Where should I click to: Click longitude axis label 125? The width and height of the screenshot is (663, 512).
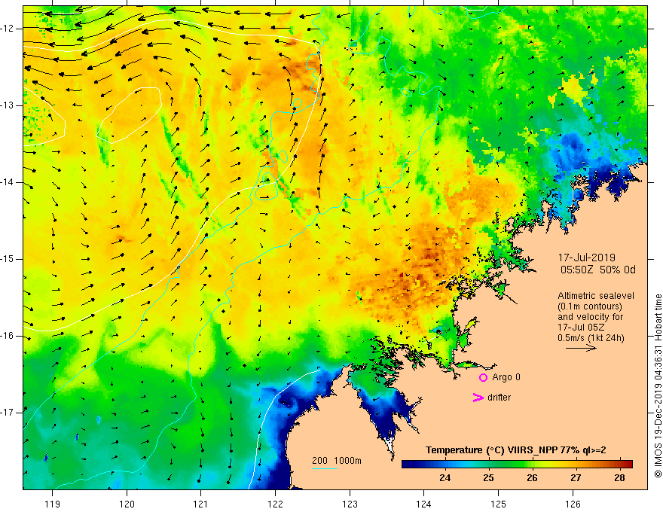[499, 504]
